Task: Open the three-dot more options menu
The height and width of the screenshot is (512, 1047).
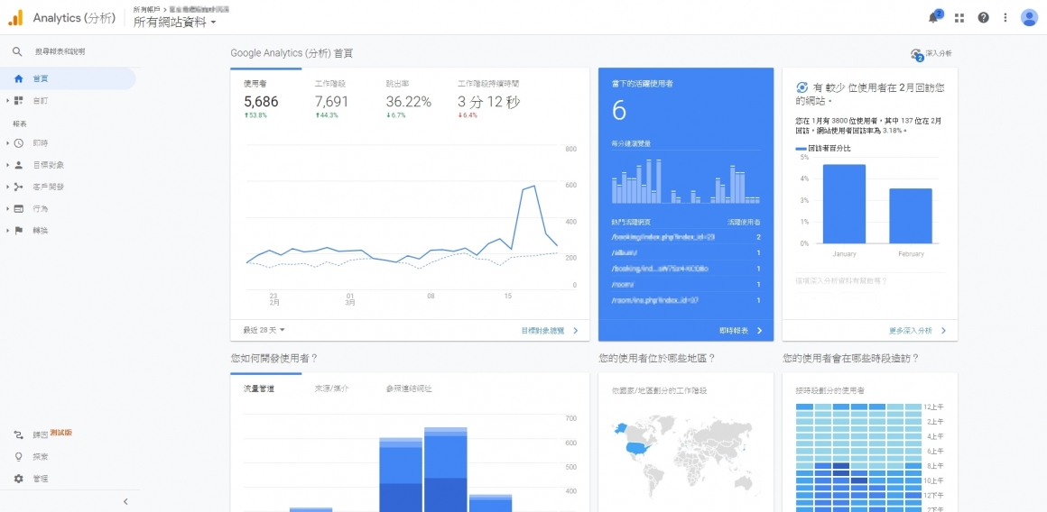Action: [1005, 18]
